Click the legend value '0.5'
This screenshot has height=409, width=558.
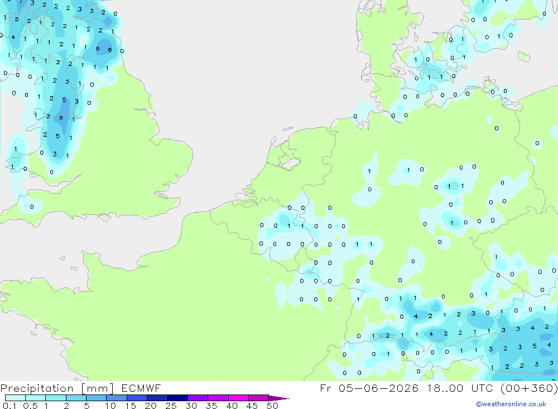pyautogui.click(x=30, y=406)
